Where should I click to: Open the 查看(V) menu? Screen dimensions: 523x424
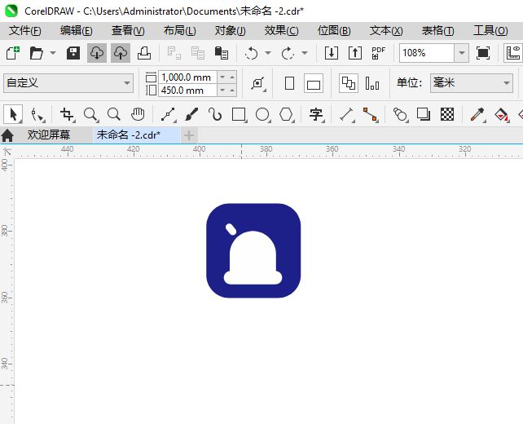(128, 31)
